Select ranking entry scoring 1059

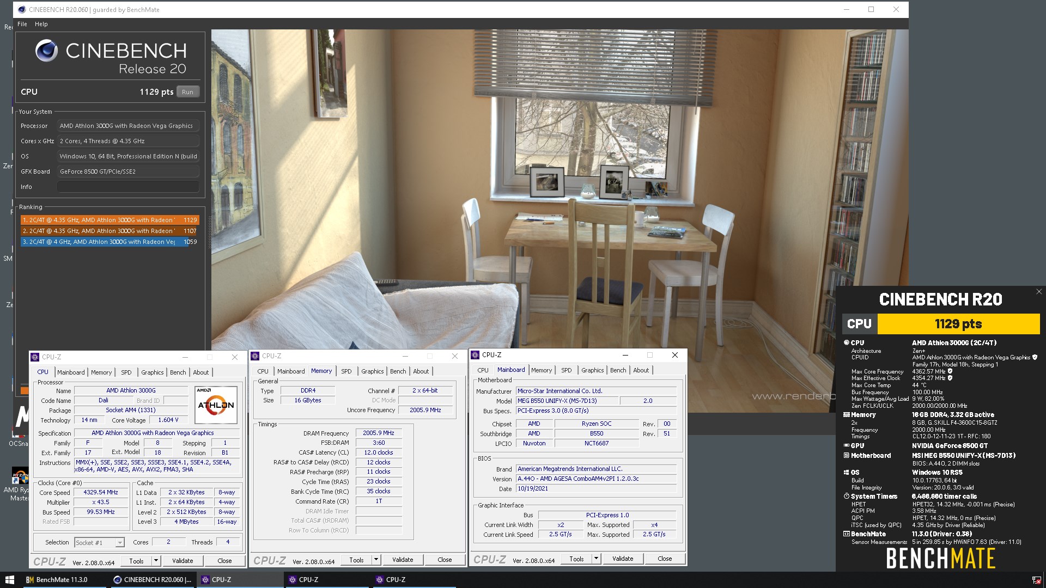pos(110,242)
